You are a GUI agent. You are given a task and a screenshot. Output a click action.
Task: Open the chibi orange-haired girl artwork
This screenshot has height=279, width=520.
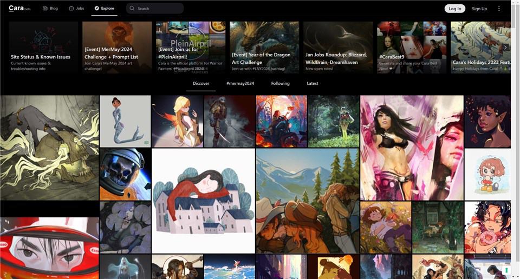[x=487, y=174]
